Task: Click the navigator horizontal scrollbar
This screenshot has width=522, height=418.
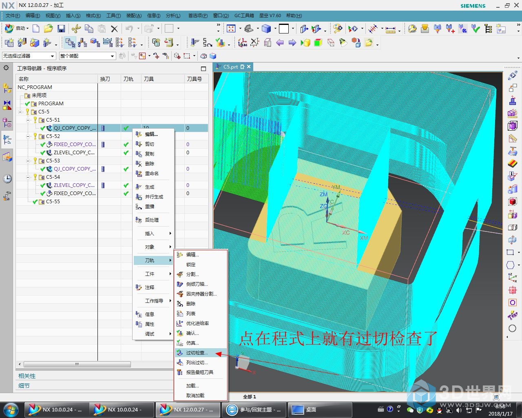Action: pyautogui.click(x=77, y=364)
